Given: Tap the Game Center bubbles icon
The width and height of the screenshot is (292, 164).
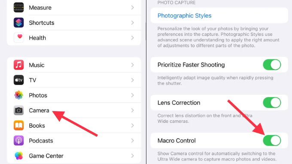Looking at the screenshot, I should click(x=18, y=156).
